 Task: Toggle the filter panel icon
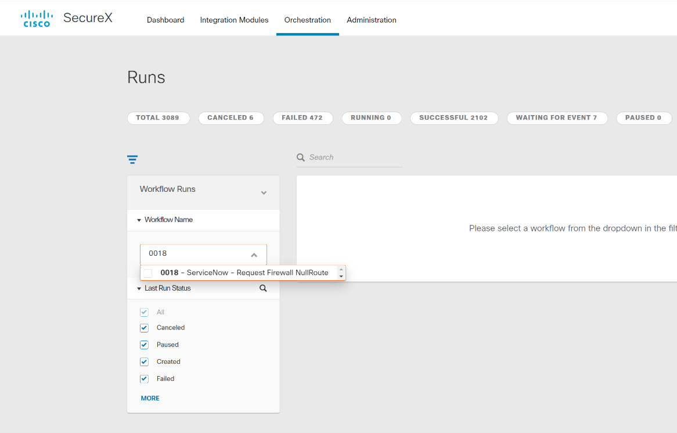tap(132, 159)
